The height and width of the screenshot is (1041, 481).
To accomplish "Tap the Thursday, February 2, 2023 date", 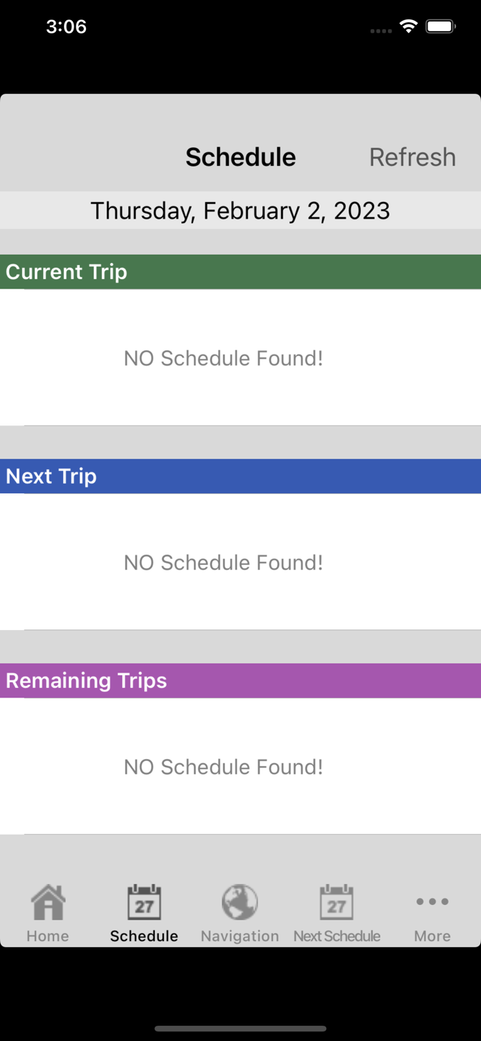I will 240,210.
